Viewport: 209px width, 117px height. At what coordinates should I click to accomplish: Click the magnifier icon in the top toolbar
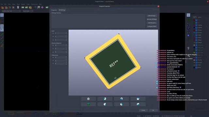[39, 7]
